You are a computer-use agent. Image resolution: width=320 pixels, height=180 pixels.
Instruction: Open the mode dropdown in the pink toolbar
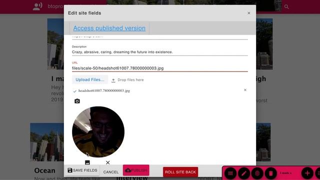285,173
